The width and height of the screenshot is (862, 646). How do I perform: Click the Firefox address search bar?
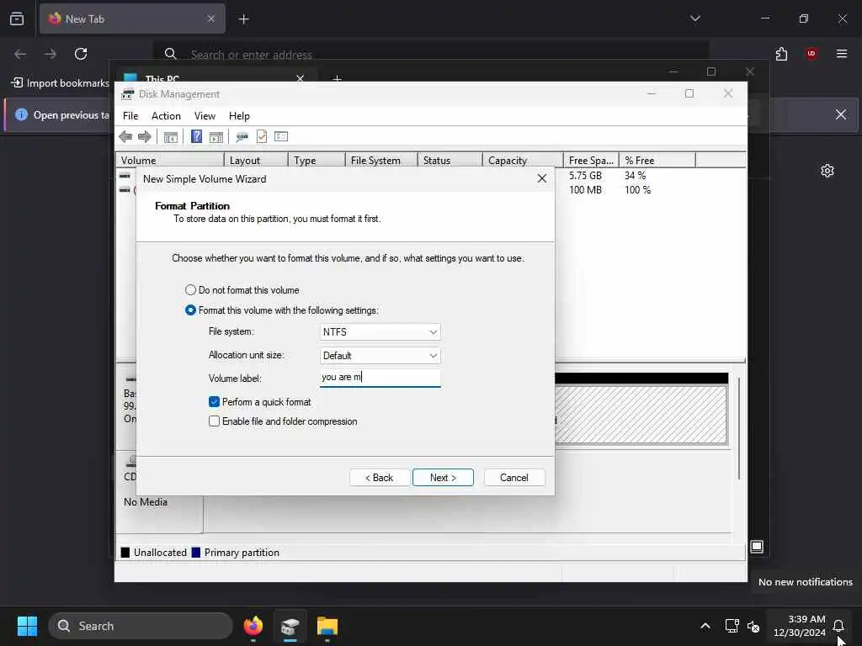(431, 55)
